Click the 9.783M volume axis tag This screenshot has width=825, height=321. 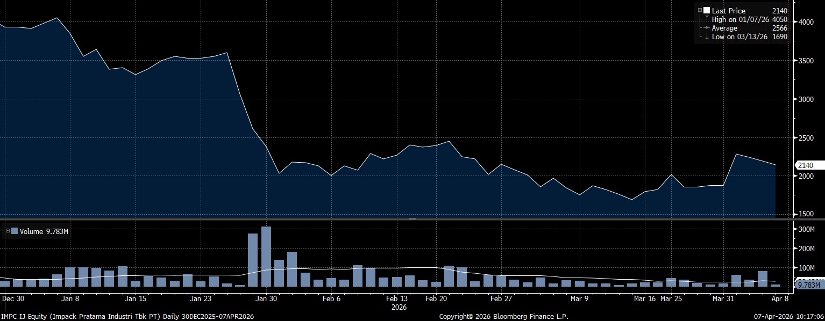(x=808, y=286)
